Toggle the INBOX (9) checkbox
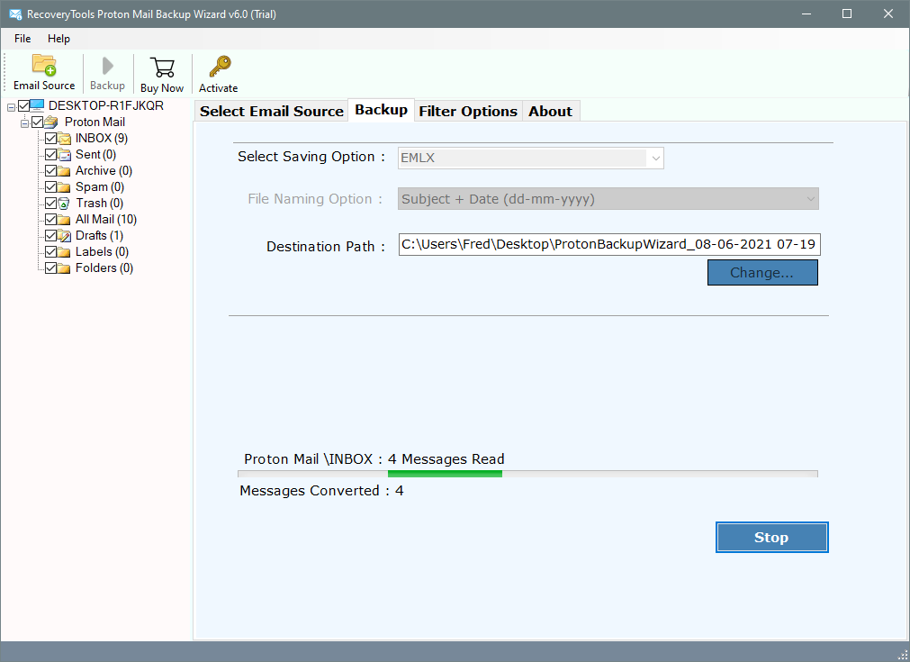This screenshot has width=910, height=662. pos(51,138)
